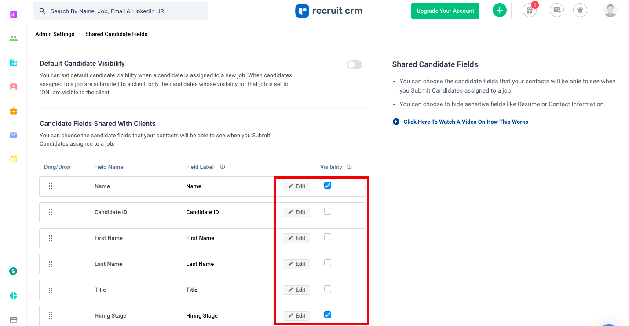Click the drag handle for Hiring Stage row
This screenshot has height=326, width=629.
click(50, 316)
